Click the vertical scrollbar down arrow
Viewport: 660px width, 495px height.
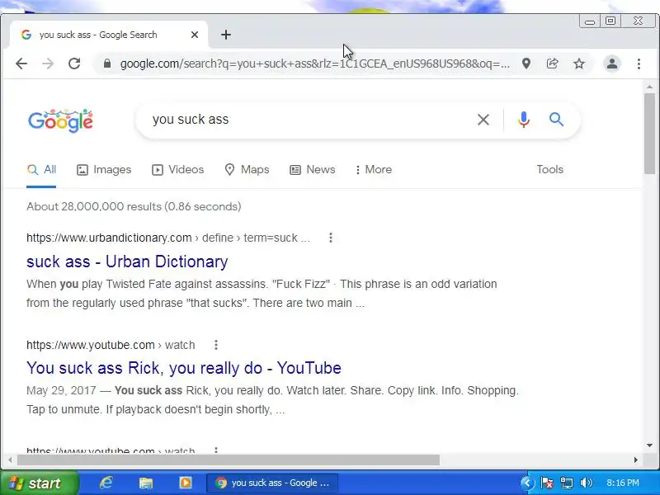[649, 445]
